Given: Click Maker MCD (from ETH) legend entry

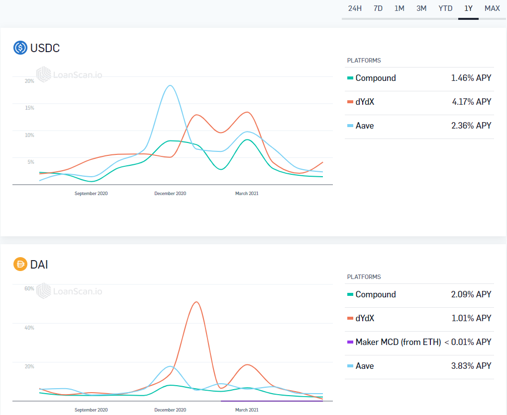Looking at the screenshot, I should point(398,342).
